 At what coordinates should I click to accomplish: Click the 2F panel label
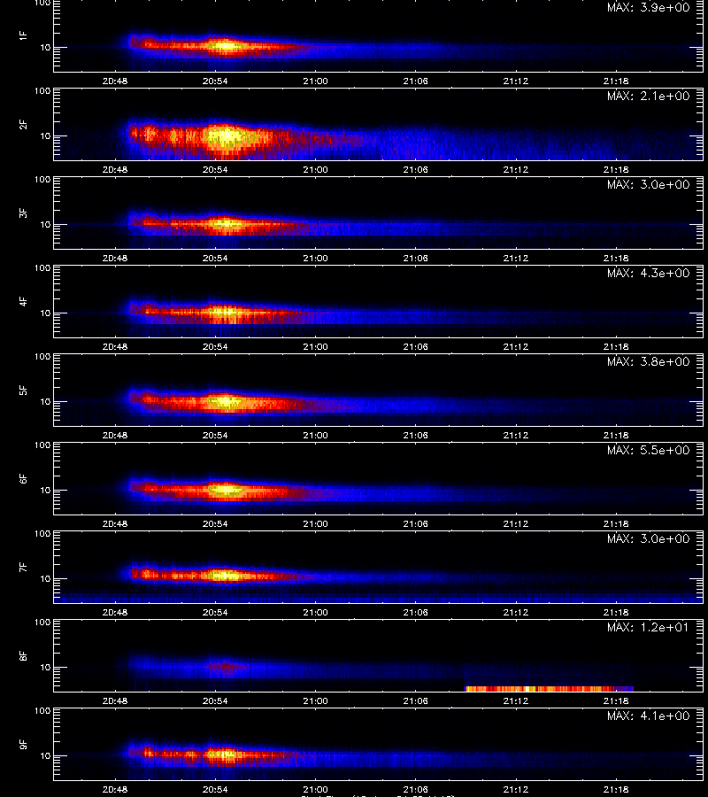pos(23,125)
